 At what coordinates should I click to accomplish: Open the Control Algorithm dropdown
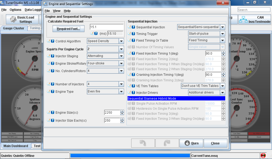(121, 41)
